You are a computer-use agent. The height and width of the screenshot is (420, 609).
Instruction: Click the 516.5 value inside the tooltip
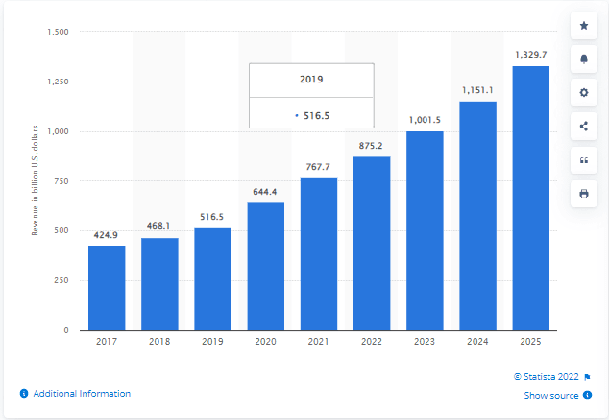pos(317,116)
